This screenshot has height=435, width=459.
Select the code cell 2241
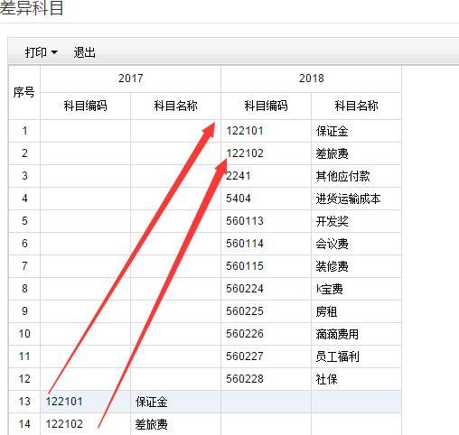pos(266,176)
